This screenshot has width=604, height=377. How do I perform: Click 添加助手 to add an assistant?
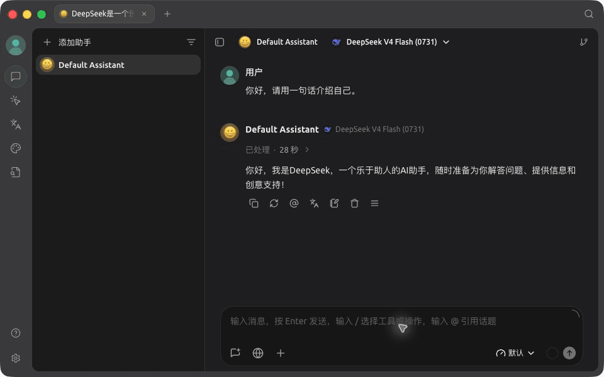coord(67,42)
